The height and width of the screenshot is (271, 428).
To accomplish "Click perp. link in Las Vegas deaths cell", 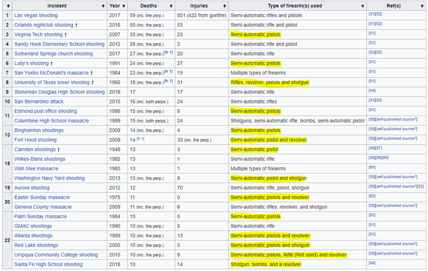I will coord(157,16).
